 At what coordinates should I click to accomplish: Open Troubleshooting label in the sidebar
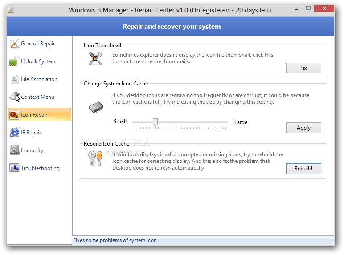[40, 168]
